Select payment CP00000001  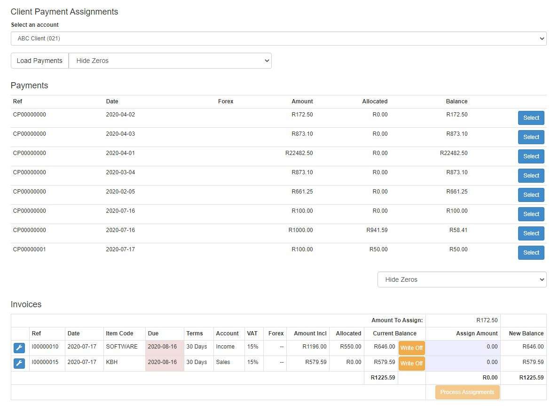click(531, 253)
